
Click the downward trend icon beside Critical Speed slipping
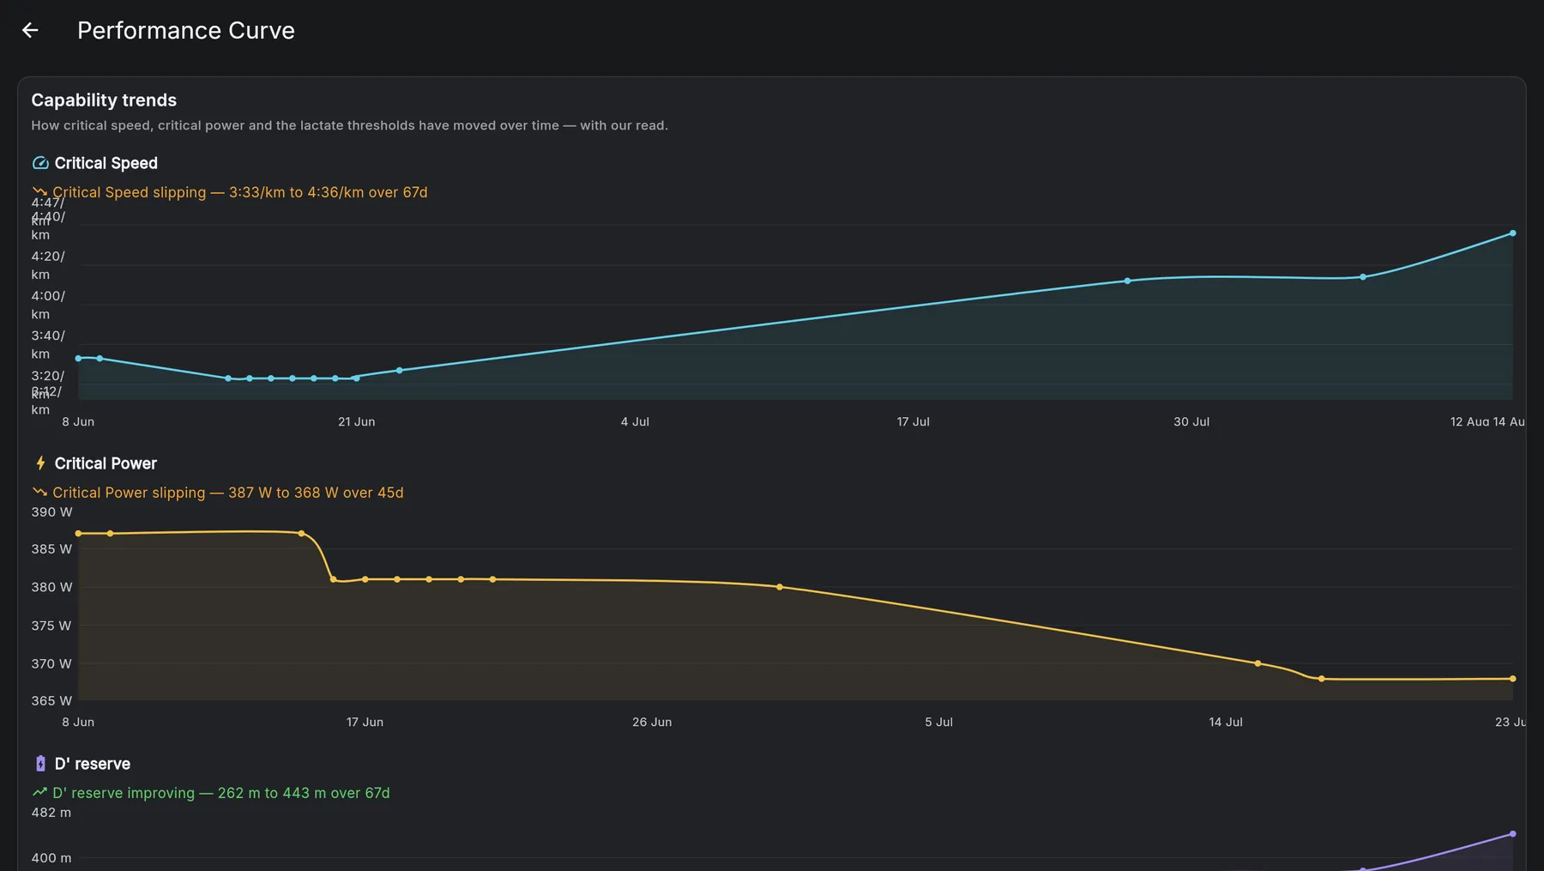point(39,191)
